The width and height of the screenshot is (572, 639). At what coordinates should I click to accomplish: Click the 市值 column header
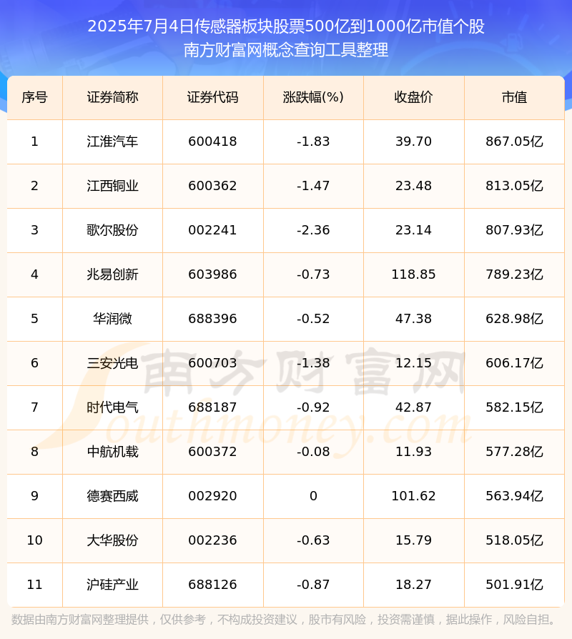coord(514,97)
